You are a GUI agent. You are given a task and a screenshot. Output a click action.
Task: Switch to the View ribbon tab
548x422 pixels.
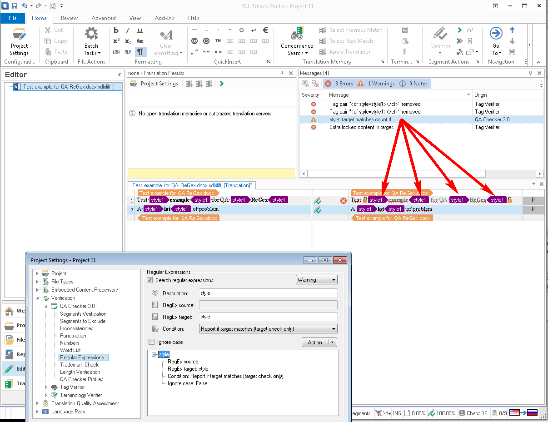pyautogui.click(x=135, y=18)
